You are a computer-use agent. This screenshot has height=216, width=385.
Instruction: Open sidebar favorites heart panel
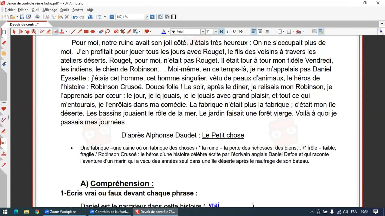[4, 109]
